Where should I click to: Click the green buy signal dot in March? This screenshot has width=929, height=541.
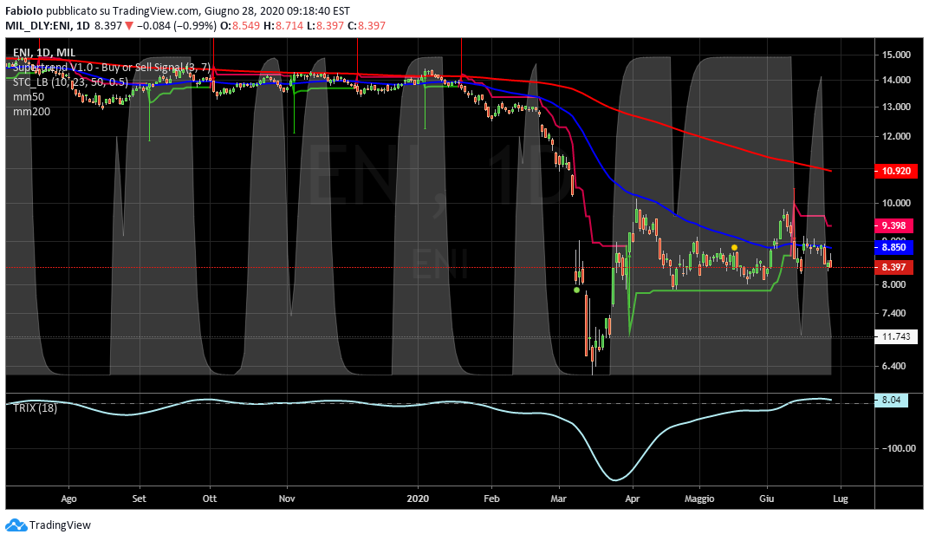(x=576, y=290)
